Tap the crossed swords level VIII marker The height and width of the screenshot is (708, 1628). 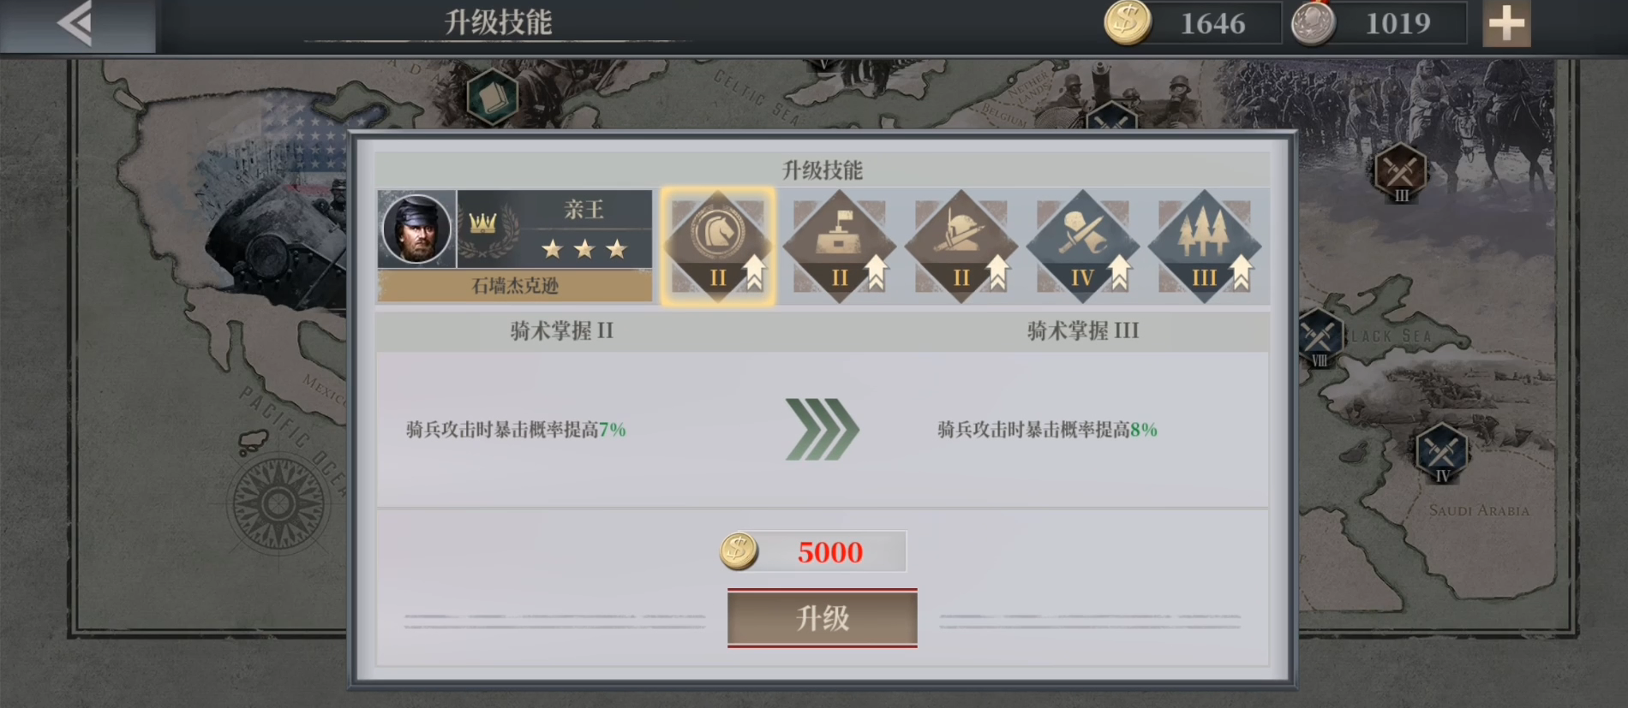point(1320,338)
